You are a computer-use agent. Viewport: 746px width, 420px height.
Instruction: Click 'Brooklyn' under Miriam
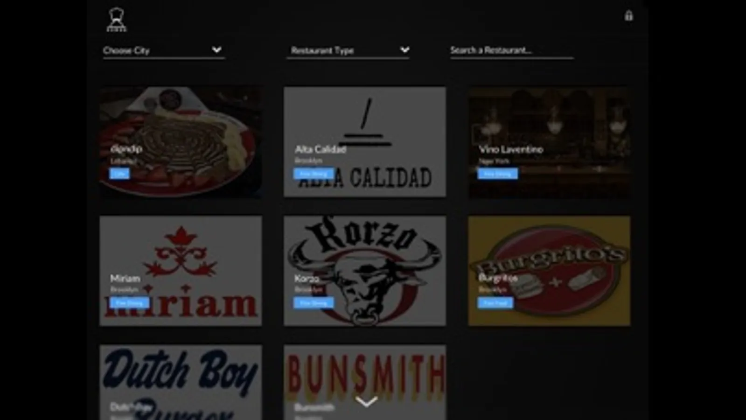124,290
